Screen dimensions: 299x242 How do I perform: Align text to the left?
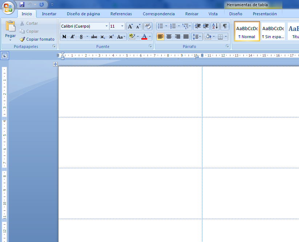tap(160, 37)
